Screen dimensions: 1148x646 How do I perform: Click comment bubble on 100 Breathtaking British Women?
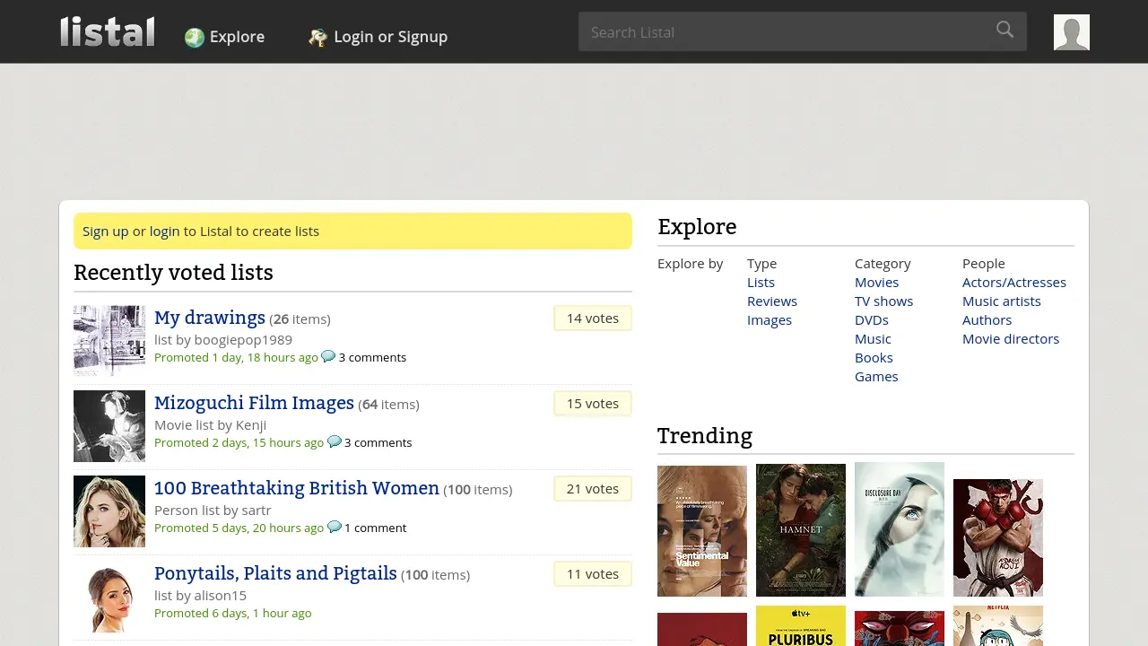click(x=335, y=527)
